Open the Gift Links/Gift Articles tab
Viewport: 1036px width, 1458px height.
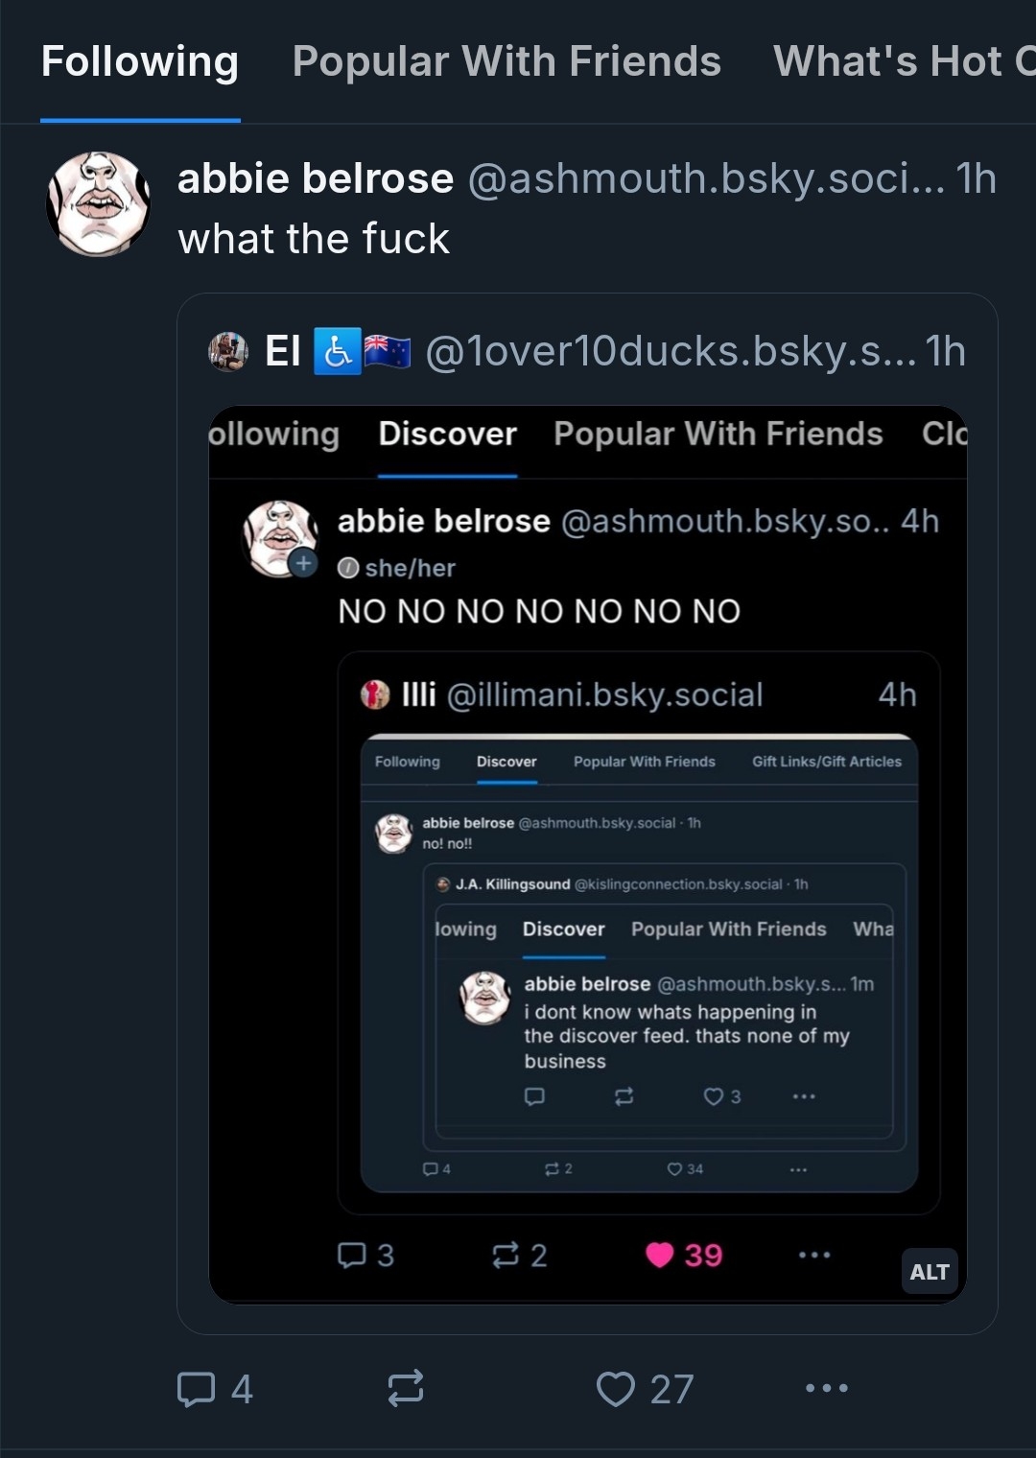point(826,762)
